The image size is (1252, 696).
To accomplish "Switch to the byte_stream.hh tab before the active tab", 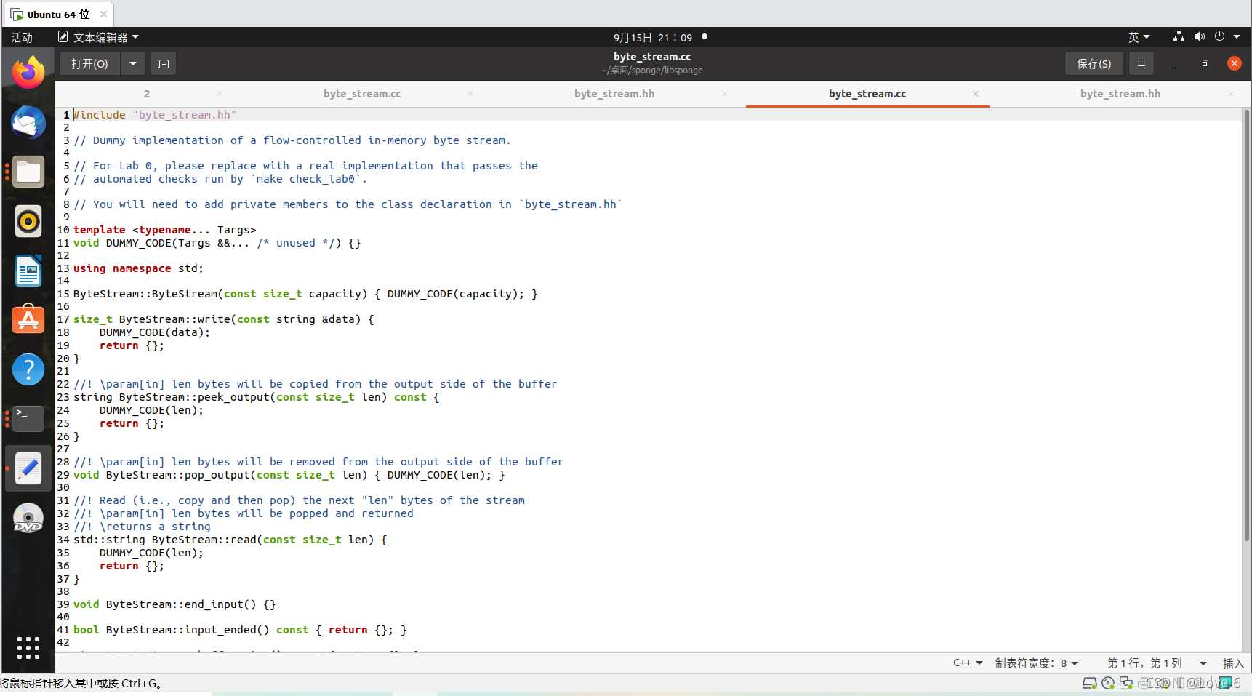I will [614, 94].
